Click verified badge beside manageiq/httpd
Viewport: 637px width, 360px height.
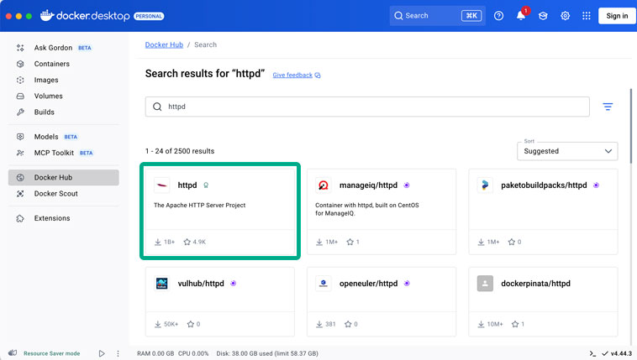tap(406, 185)
